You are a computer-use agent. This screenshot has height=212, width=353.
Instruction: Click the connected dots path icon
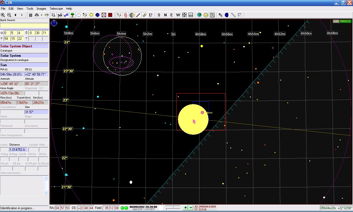233,15
